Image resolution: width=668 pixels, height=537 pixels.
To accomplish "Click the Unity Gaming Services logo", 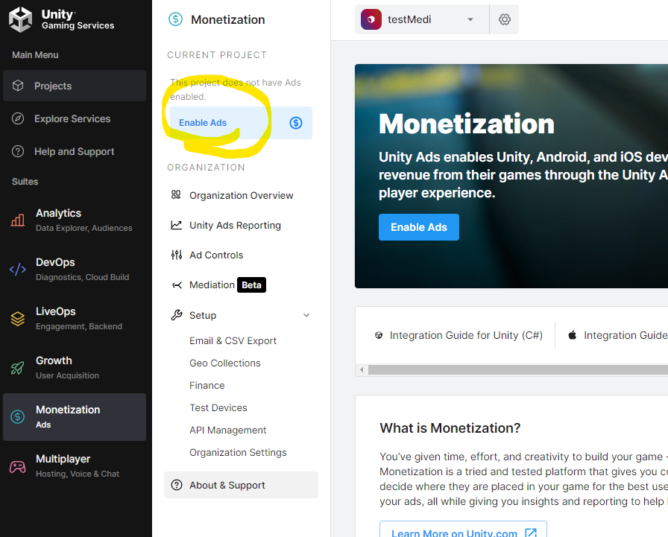I will [x=62, y=19].
